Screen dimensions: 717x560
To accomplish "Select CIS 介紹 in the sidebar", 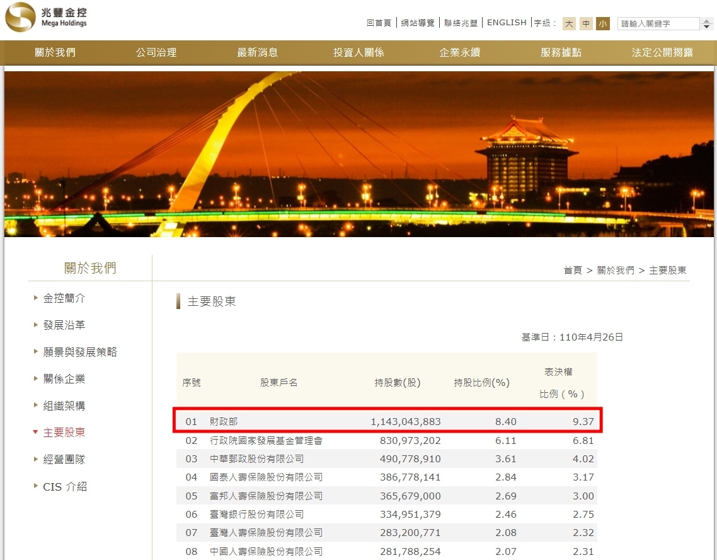I will point(64,487).
